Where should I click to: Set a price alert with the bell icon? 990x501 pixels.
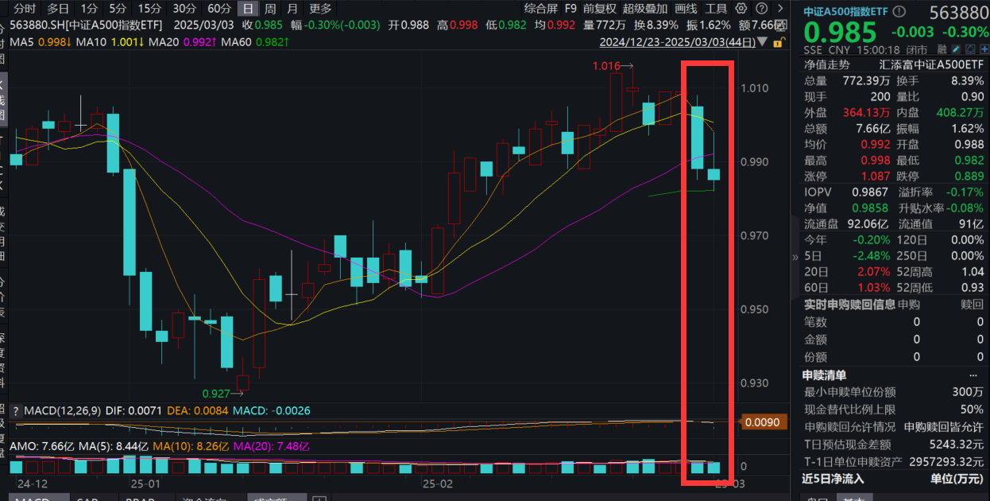[x=971, y=48]
